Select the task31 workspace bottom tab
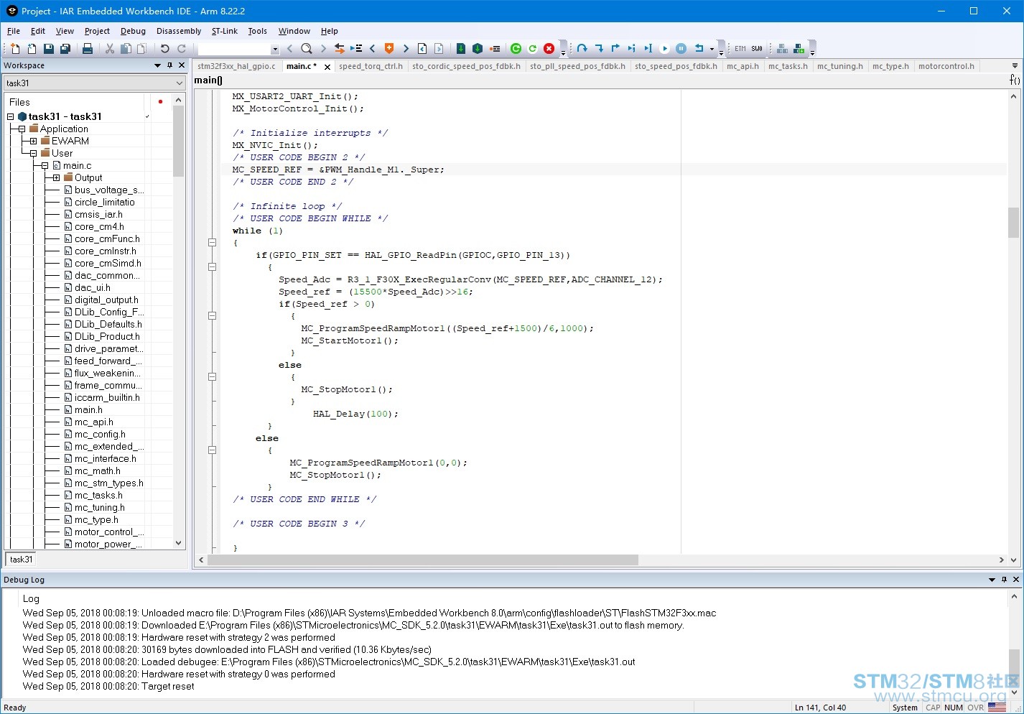 coord(22,559)
